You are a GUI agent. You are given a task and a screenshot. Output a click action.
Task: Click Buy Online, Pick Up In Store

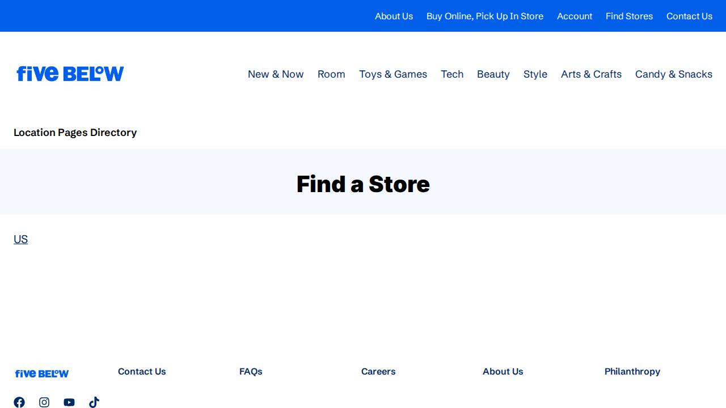point(485,16)
